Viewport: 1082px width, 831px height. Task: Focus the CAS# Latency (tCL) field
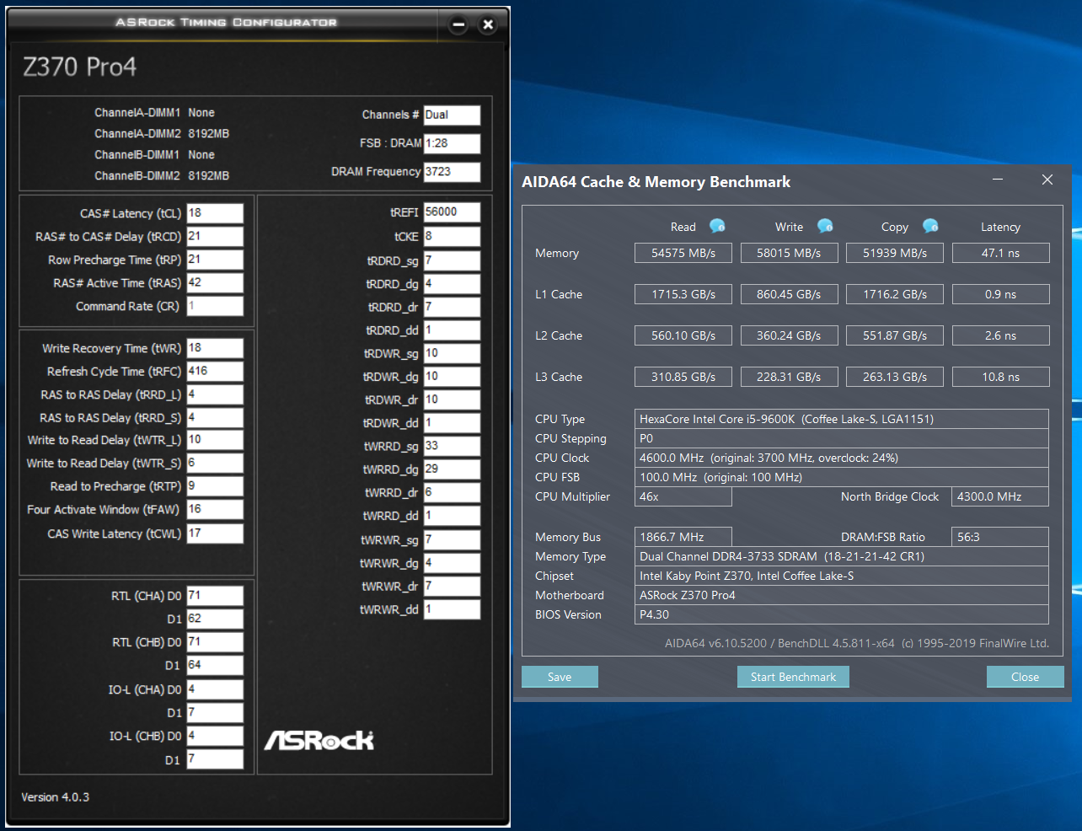click(x=215, y=213)
